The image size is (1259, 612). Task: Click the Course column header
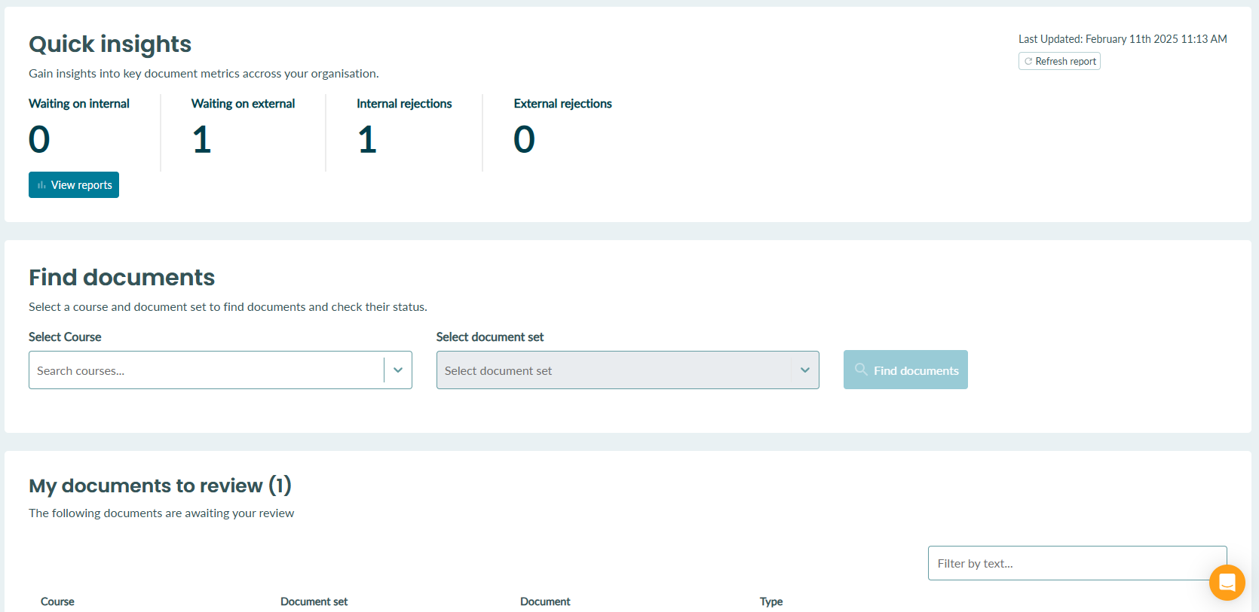(x=57, y=601)
